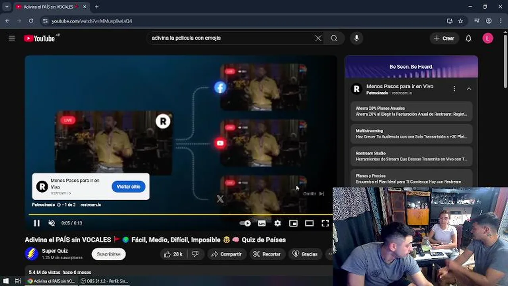Viewport: 508px width, 286px height.
Task: Click the video progress bar
Action: click(181, 215)
